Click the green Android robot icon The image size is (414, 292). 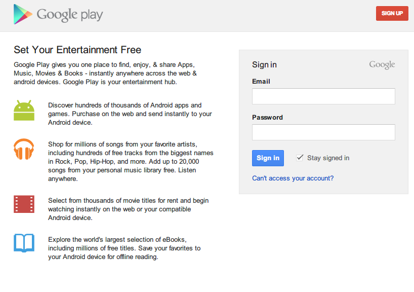pos(24,111)
